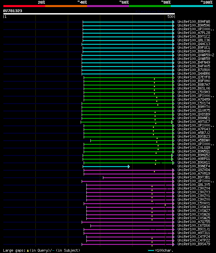This screenshot has width=216, height=253.
Task: Click the UniRef100_Q7EYF8 label
Action: point(194,77)
